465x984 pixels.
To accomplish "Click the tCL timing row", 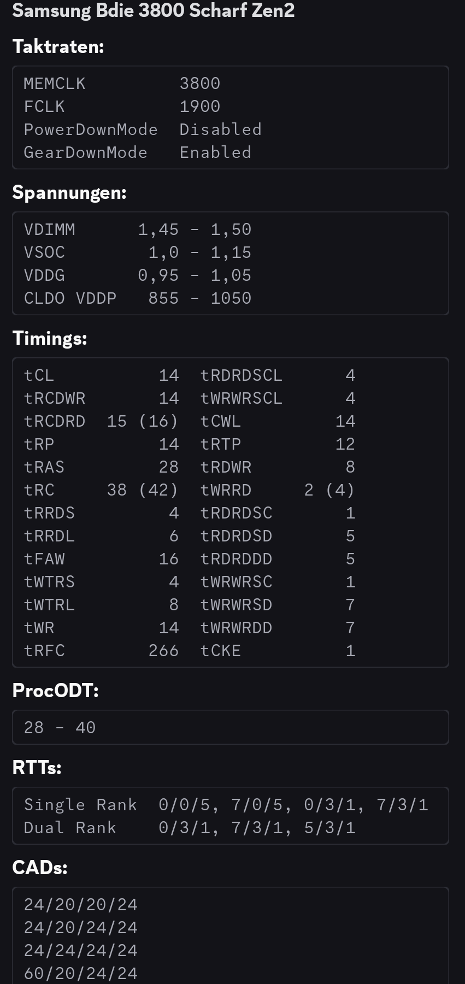I will (x=101, y=375).
